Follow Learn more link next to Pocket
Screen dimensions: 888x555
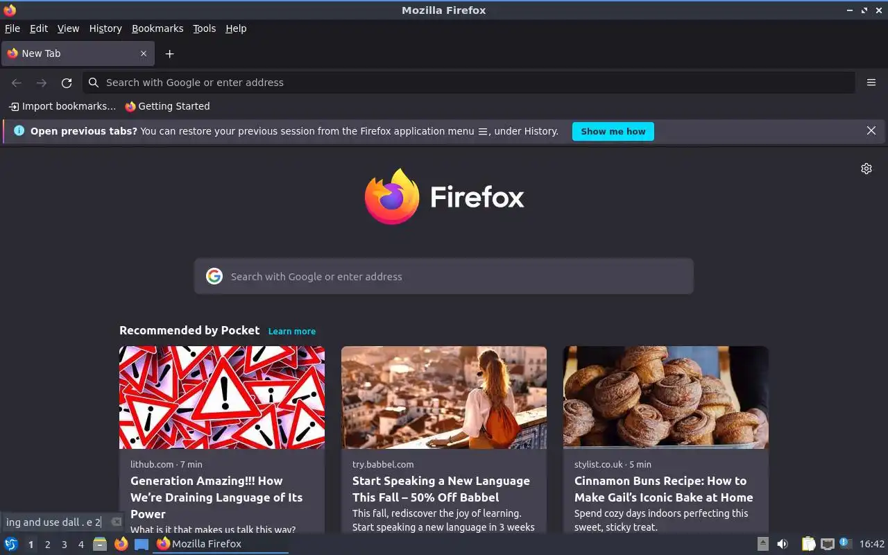point(292,331)
